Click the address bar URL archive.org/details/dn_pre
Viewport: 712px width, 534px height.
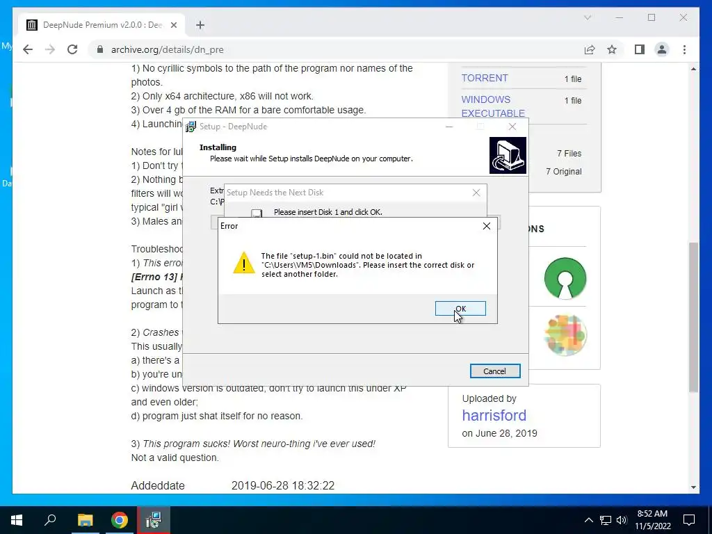click(x=167, y=49)
